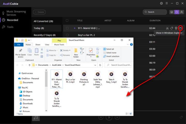Screen dimensions: 186x124
Task: Click the AudiCable Search field
Action: click(155, 12)
